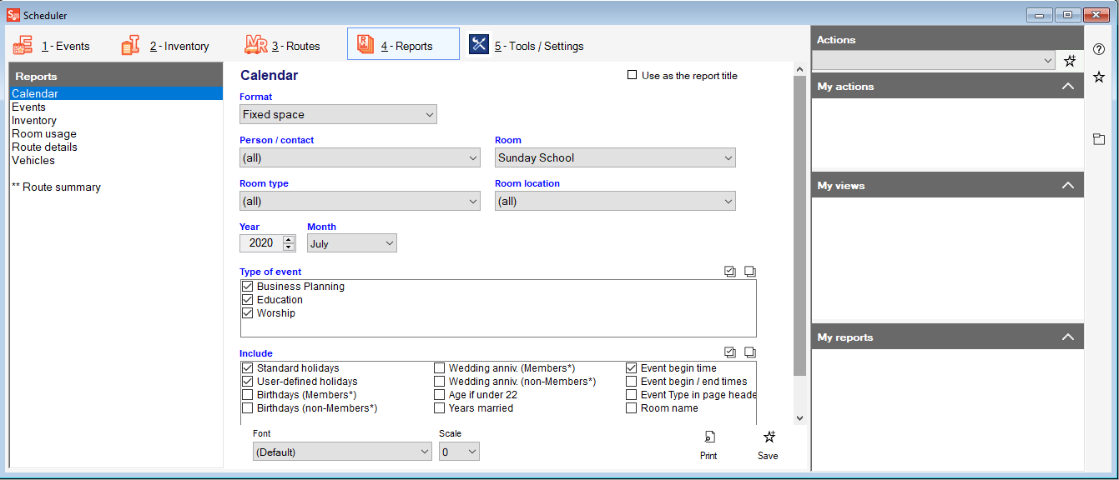The image size is (1119, 480).
Task: Open the Tools / Settings section
Action: [x=527, y=46]
